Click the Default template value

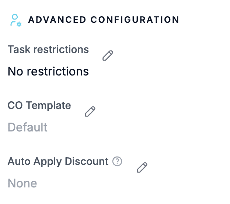(28, 127)
